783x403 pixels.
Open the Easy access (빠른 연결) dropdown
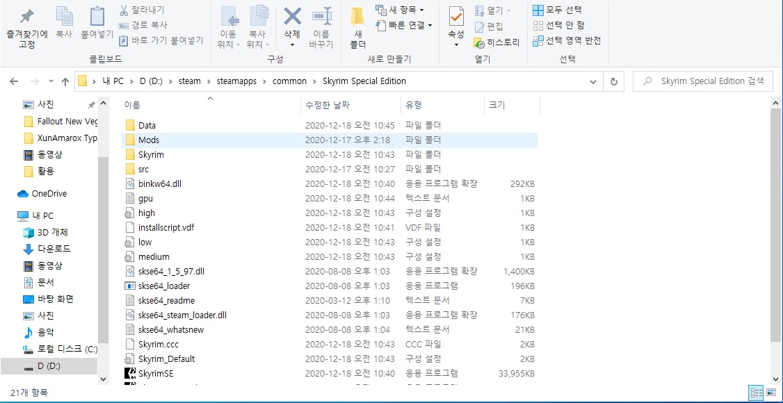[403, 24]
